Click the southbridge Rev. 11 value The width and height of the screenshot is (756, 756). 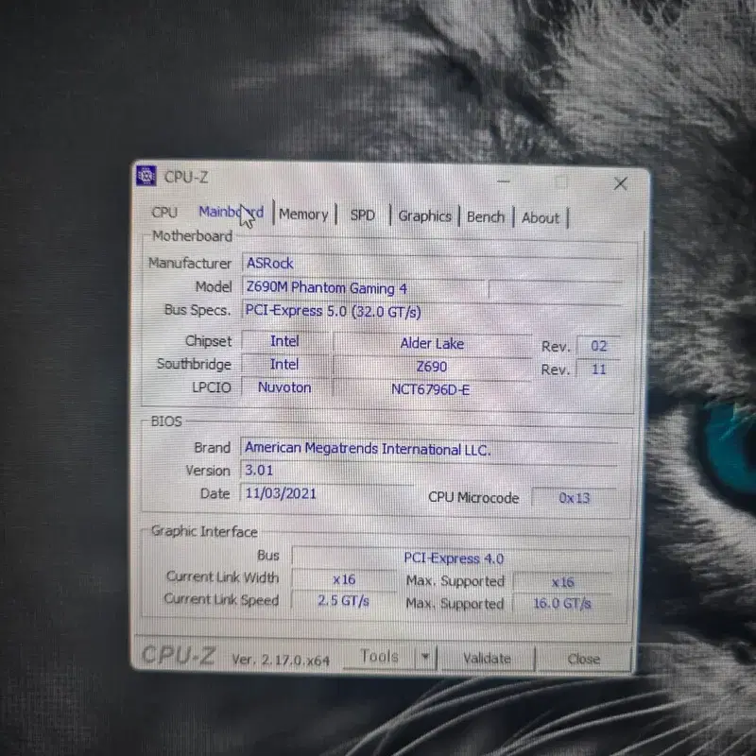(x=599, y=369)
